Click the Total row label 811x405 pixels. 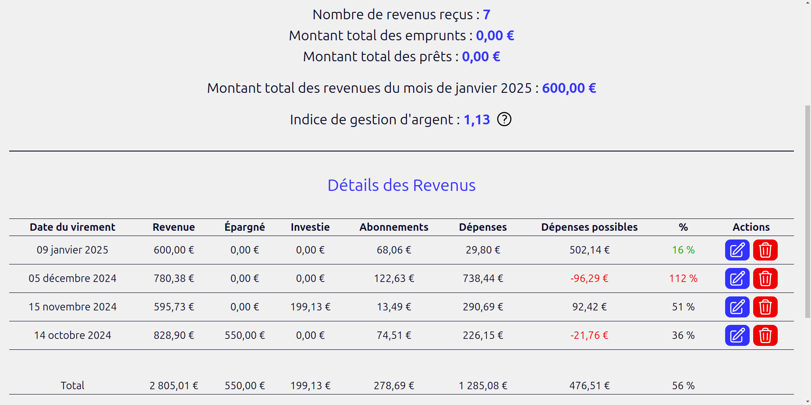click(x=72, y=385)
